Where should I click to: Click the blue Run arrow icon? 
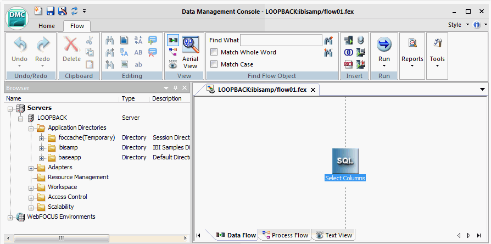pyautogui.click(x=384, y=45)
